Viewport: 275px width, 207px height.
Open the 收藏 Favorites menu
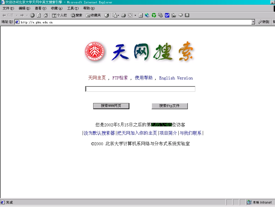pyautogui.click(x=57, y=8)
